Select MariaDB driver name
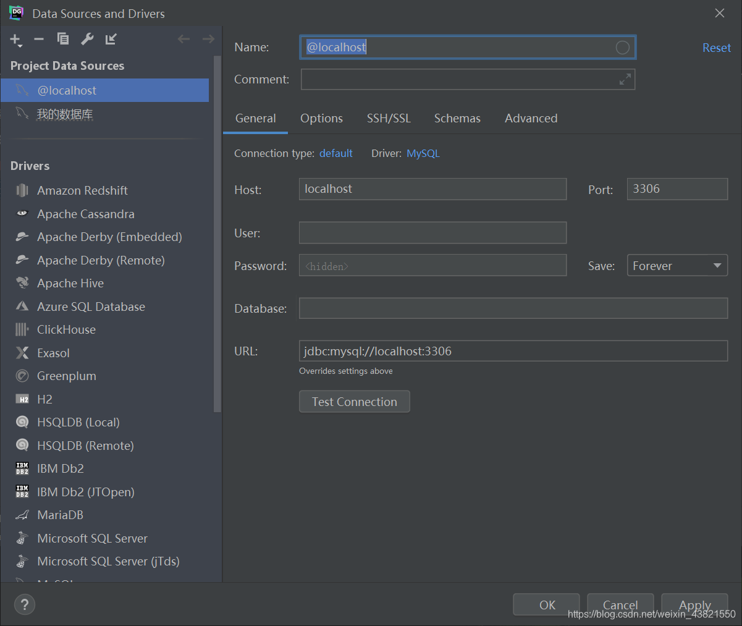The image size is (742, 626). point(60,515)
